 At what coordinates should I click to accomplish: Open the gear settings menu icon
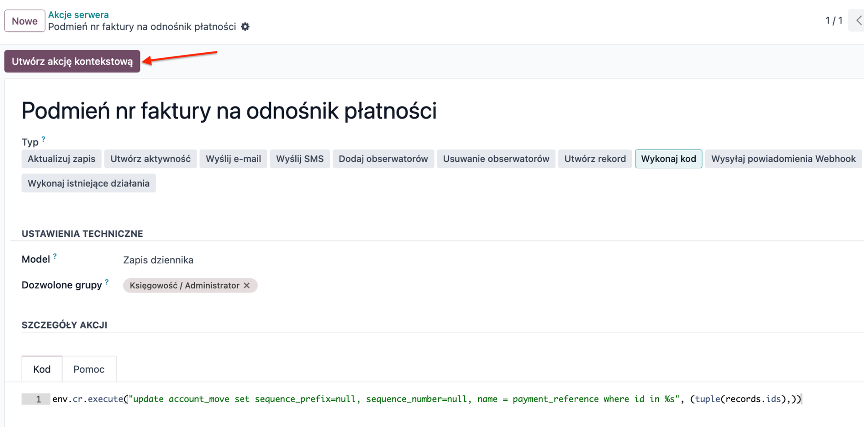tap(245, 27)
